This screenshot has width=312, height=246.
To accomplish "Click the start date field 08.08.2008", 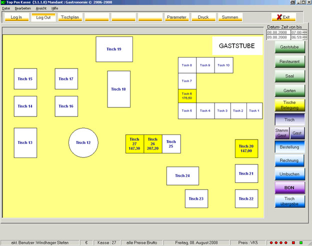I will tap(277, 32).
